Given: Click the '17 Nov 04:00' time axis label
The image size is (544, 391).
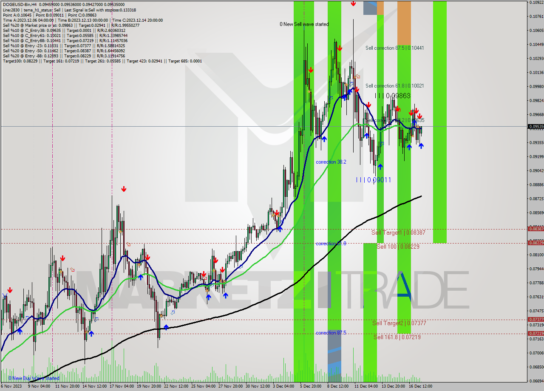Looking at the screenshot, I should point(122,386).
